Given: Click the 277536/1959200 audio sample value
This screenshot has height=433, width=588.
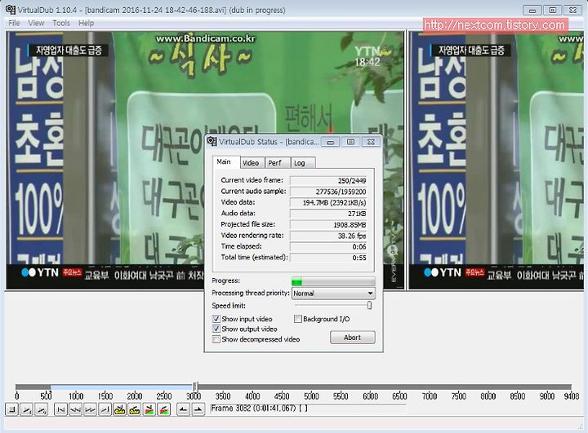Looking at the screenshot, I should tap(341, 192).
